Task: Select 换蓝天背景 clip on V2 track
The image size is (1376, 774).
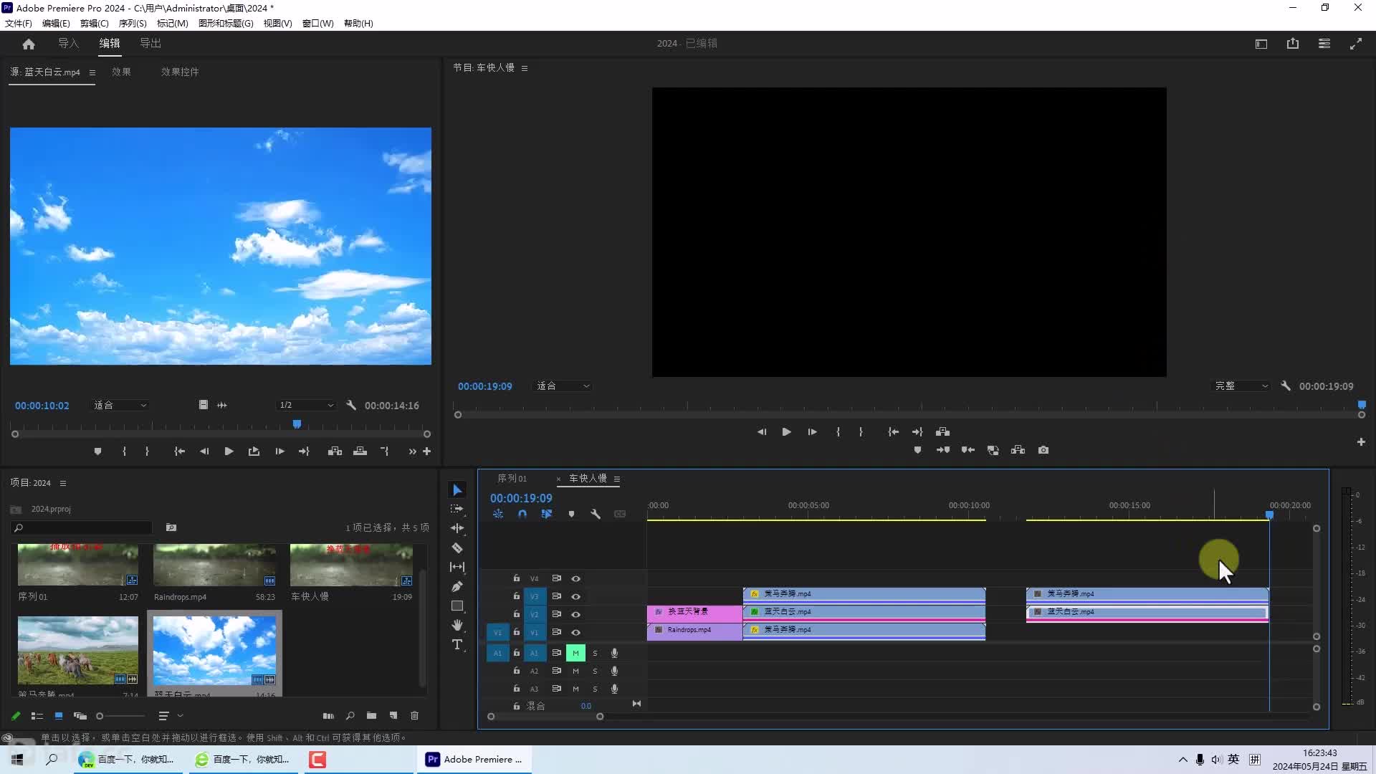Action: [x=694, y=611]
